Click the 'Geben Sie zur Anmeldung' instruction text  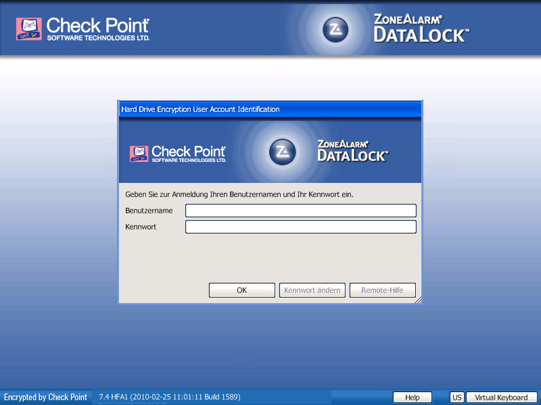point(239,194)
